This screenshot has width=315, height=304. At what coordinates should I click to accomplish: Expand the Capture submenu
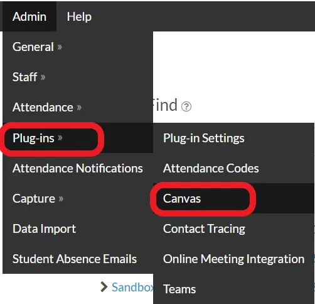(78, 198)
